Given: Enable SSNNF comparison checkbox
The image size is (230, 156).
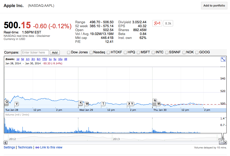Looking at the screenshot, I should (167, 52).
